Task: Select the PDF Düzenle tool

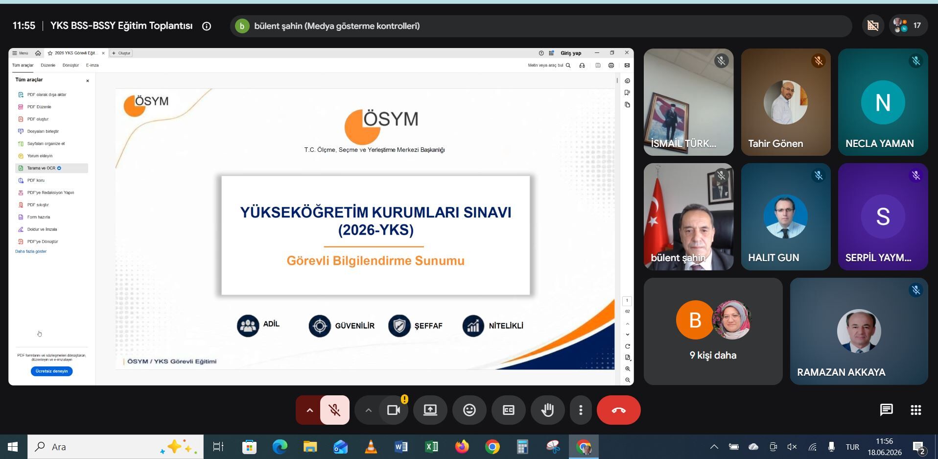Action: [51, 107]
